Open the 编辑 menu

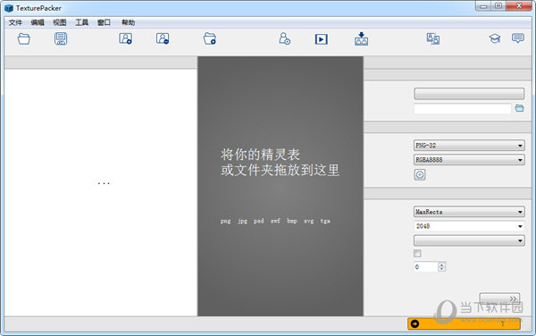pos(38,22)
